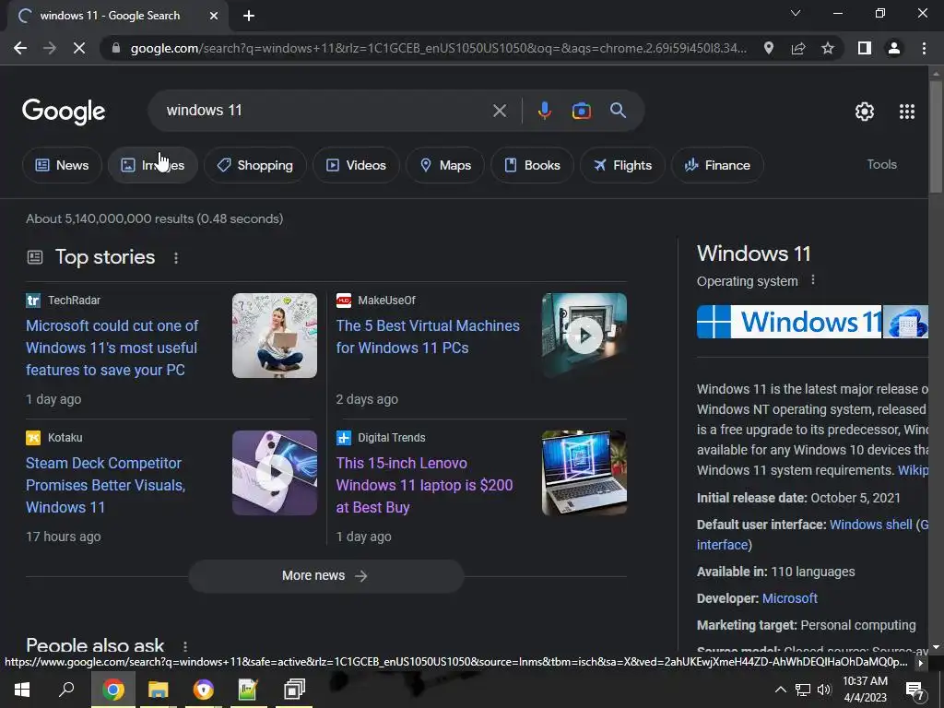The height and width of the screenshot is (708, 944).
Task: Open People also ask options dots
Action: [184, 646]
